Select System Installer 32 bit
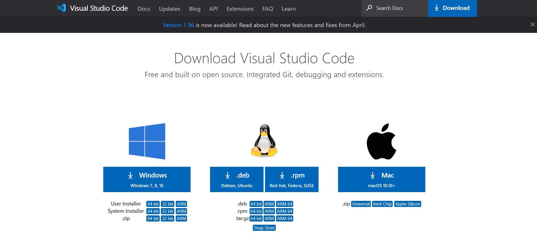This screenshot has height=241, width=537. tap(168, 211)
